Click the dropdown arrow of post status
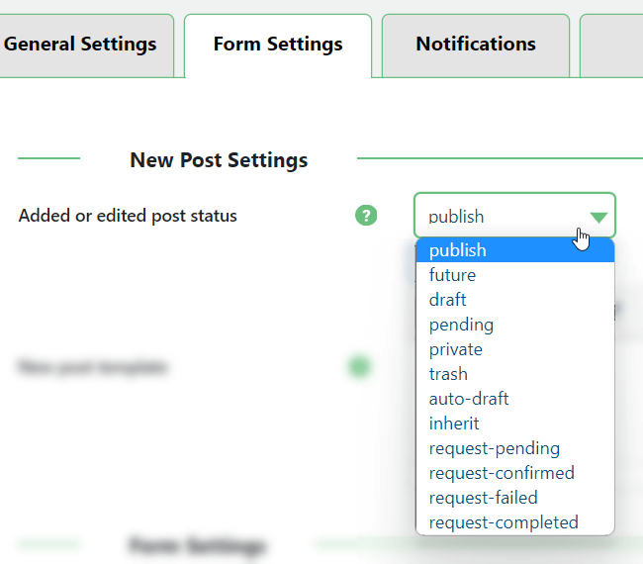The image size is (643, 564). (x=598, y=217)
